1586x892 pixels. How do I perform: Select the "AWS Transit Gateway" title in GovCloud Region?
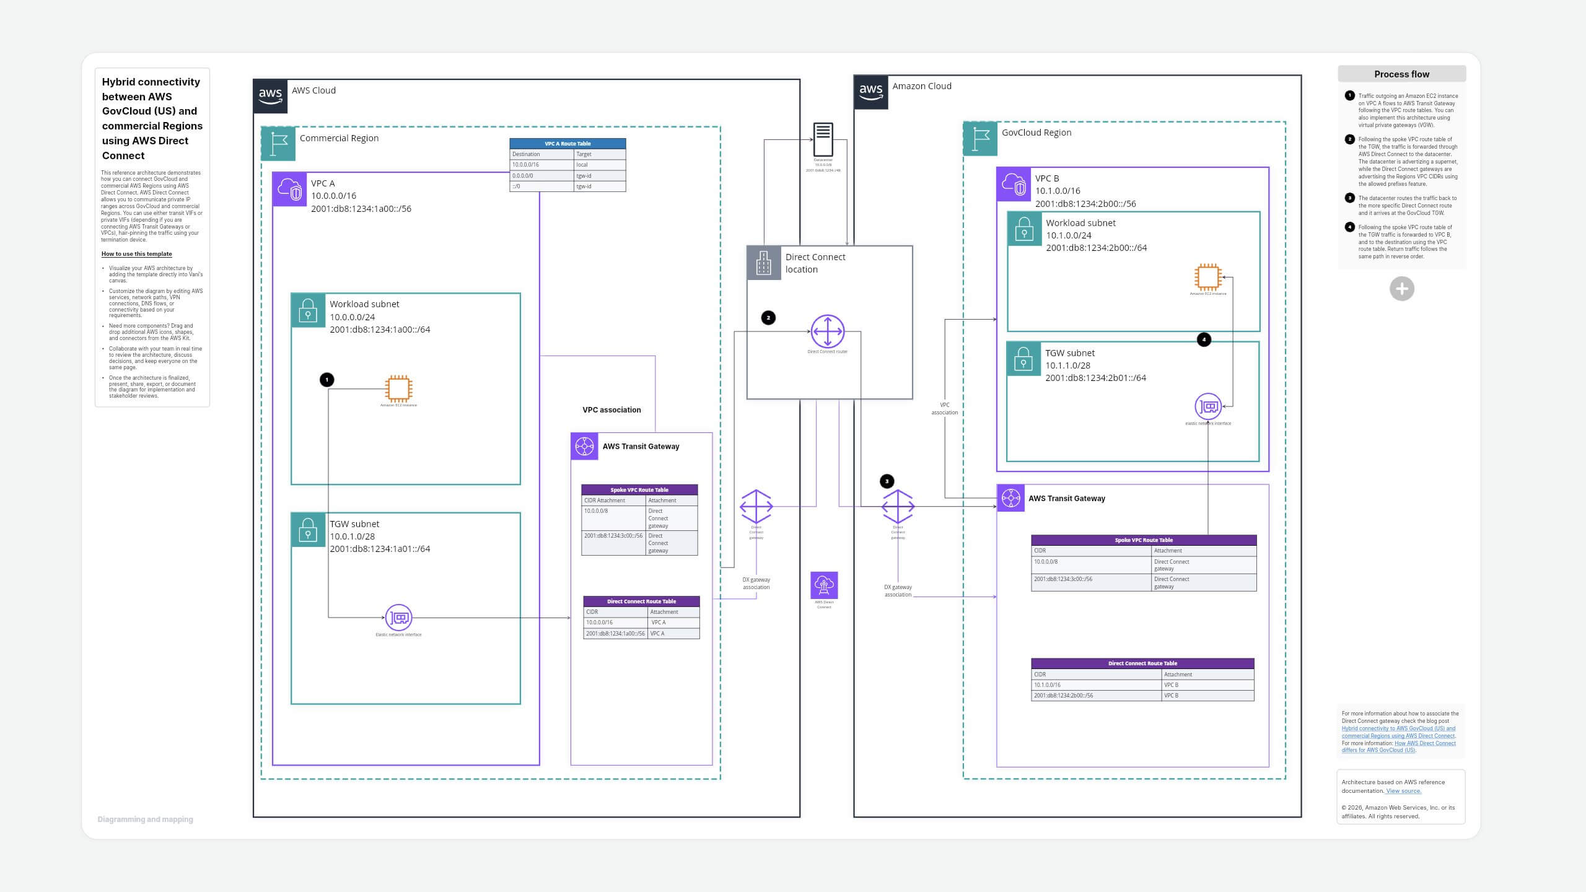(x=1067, y=499)
